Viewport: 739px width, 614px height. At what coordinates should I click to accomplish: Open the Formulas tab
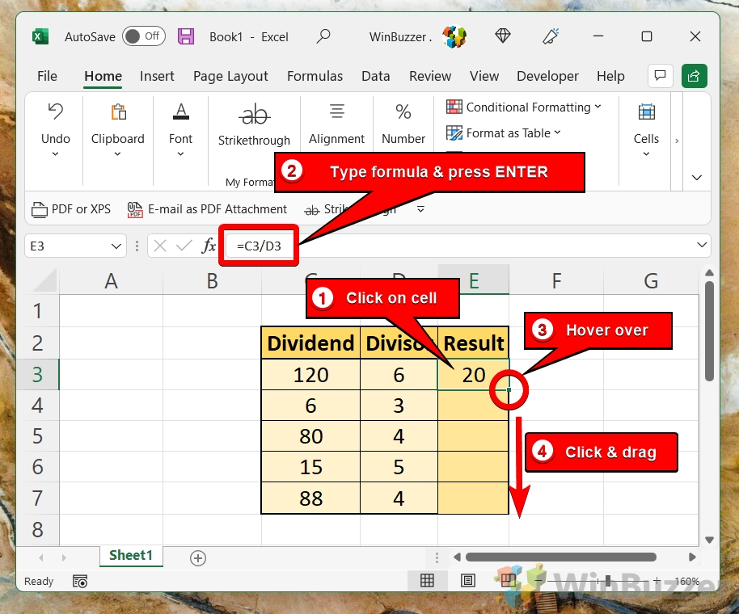coord(315,76)
